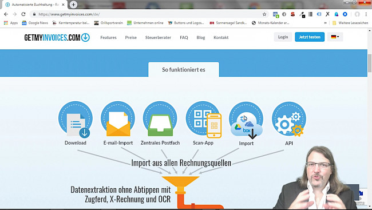Click the Zentrales Postfach inbox icon
Screen dimensions: 372x210
click(x=160, y=119)
